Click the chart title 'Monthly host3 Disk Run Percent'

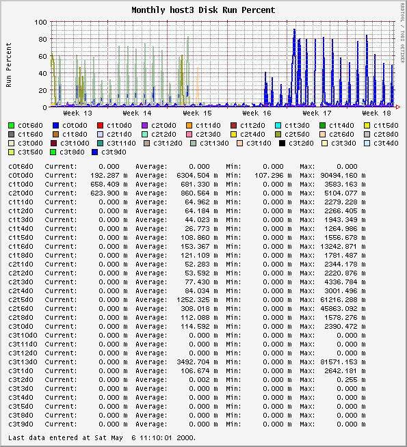pyautogui.click(x=203, y=10)
